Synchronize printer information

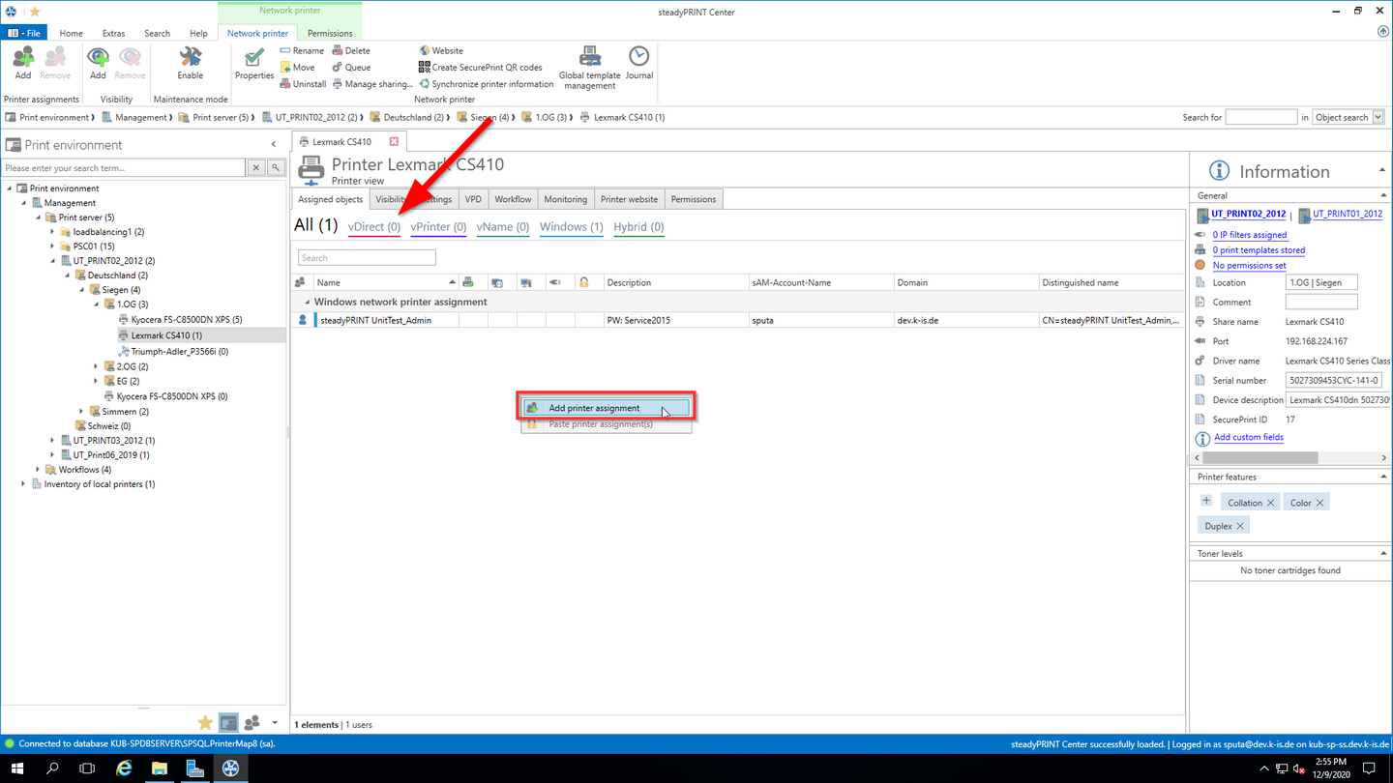pyautogui.click(x=486, y=83)
